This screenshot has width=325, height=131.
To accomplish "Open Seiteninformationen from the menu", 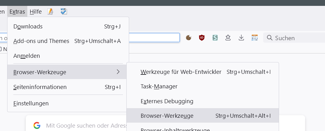I will point(40,87).
